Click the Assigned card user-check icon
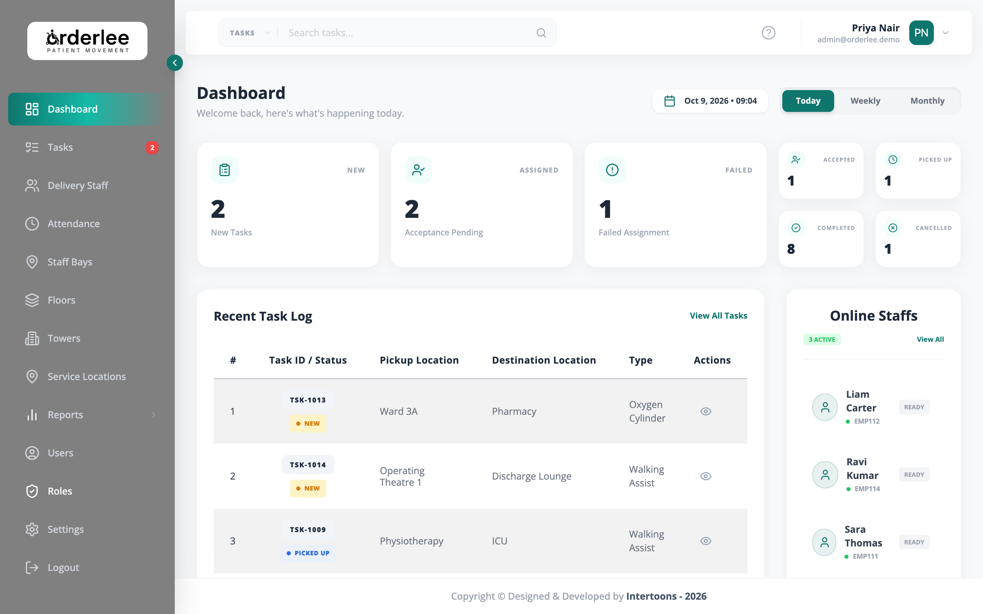This screenshot has width=983, height=614. pos(418,170)
